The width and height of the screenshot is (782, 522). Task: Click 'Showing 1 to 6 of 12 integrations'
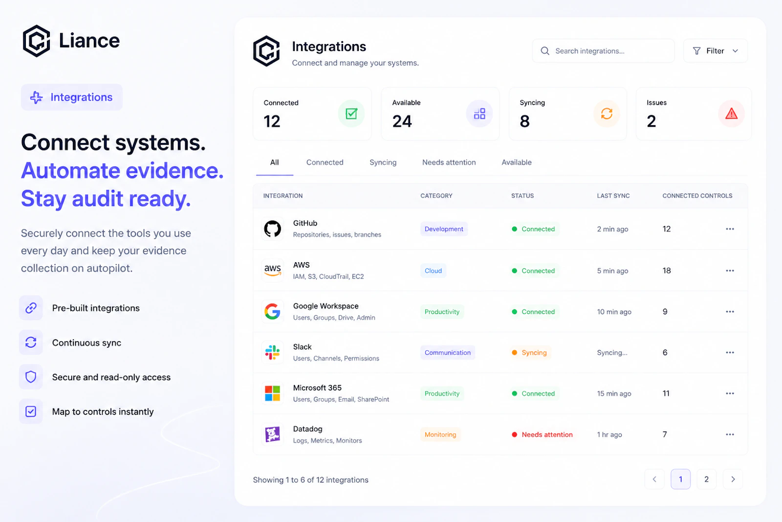pyautogui.click(x=311, y=480)
